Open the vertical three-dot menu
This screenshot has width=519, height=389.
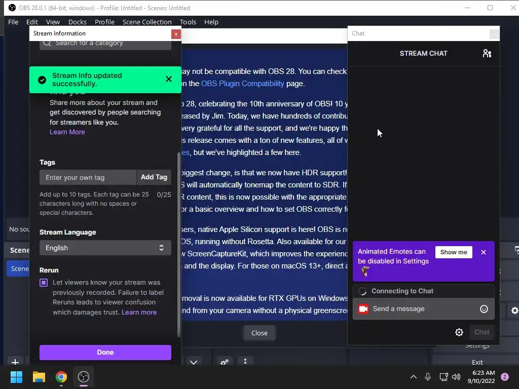point(245,361)
